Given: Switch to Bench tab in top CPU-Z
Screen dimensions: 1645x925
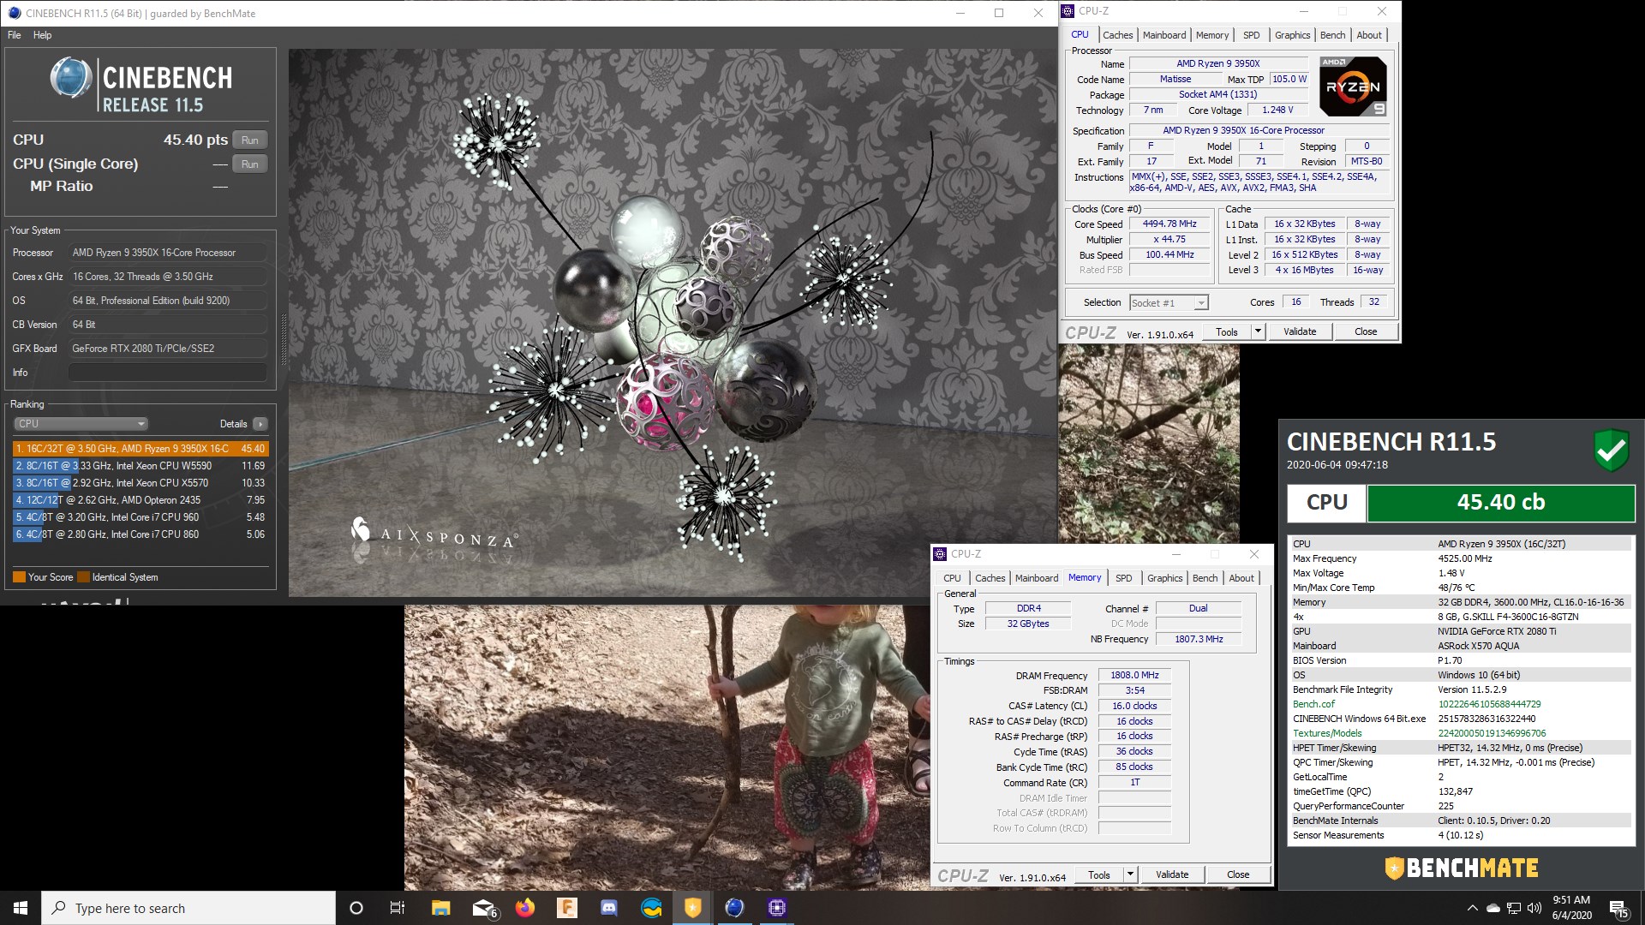Looking at the screenshot, I should 1332,35.
